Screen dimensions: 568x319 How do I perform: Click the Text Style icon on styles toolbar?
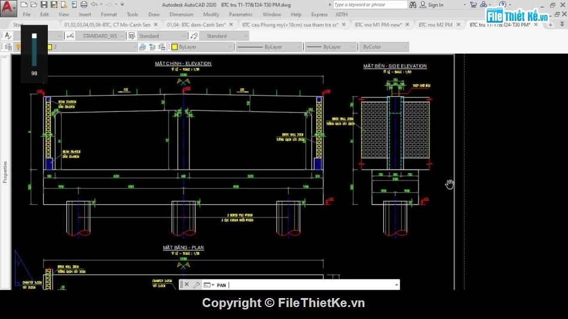point(8,36)
